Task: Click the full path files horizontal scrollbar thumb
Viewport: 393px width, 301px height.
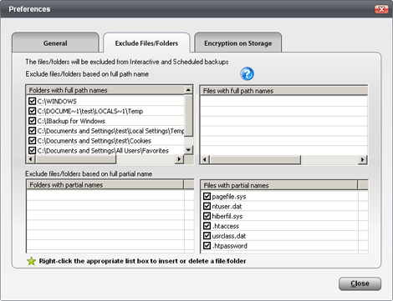Action: click(x=255, y=159)
